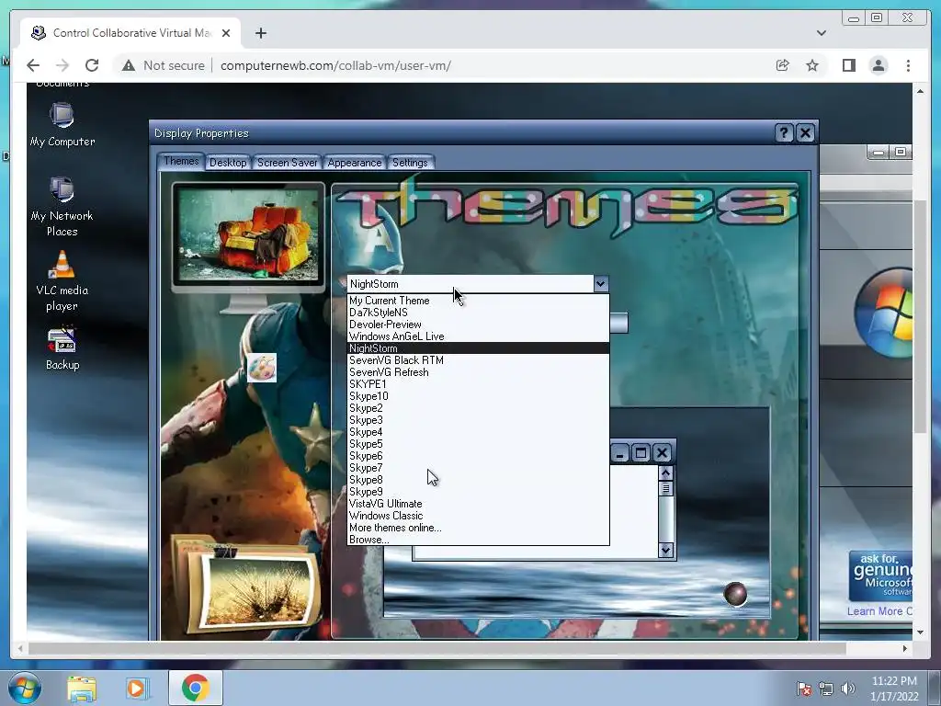Click page vertical scrollbar down arrow
Image resolution: width=941 pixels, height=706 pixels.
click(920, 632)
